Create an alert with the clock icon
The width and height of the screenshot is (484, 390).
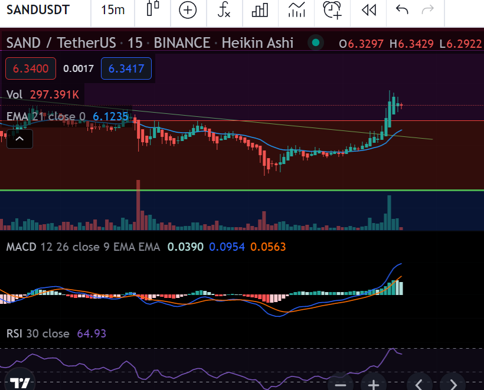332,10
